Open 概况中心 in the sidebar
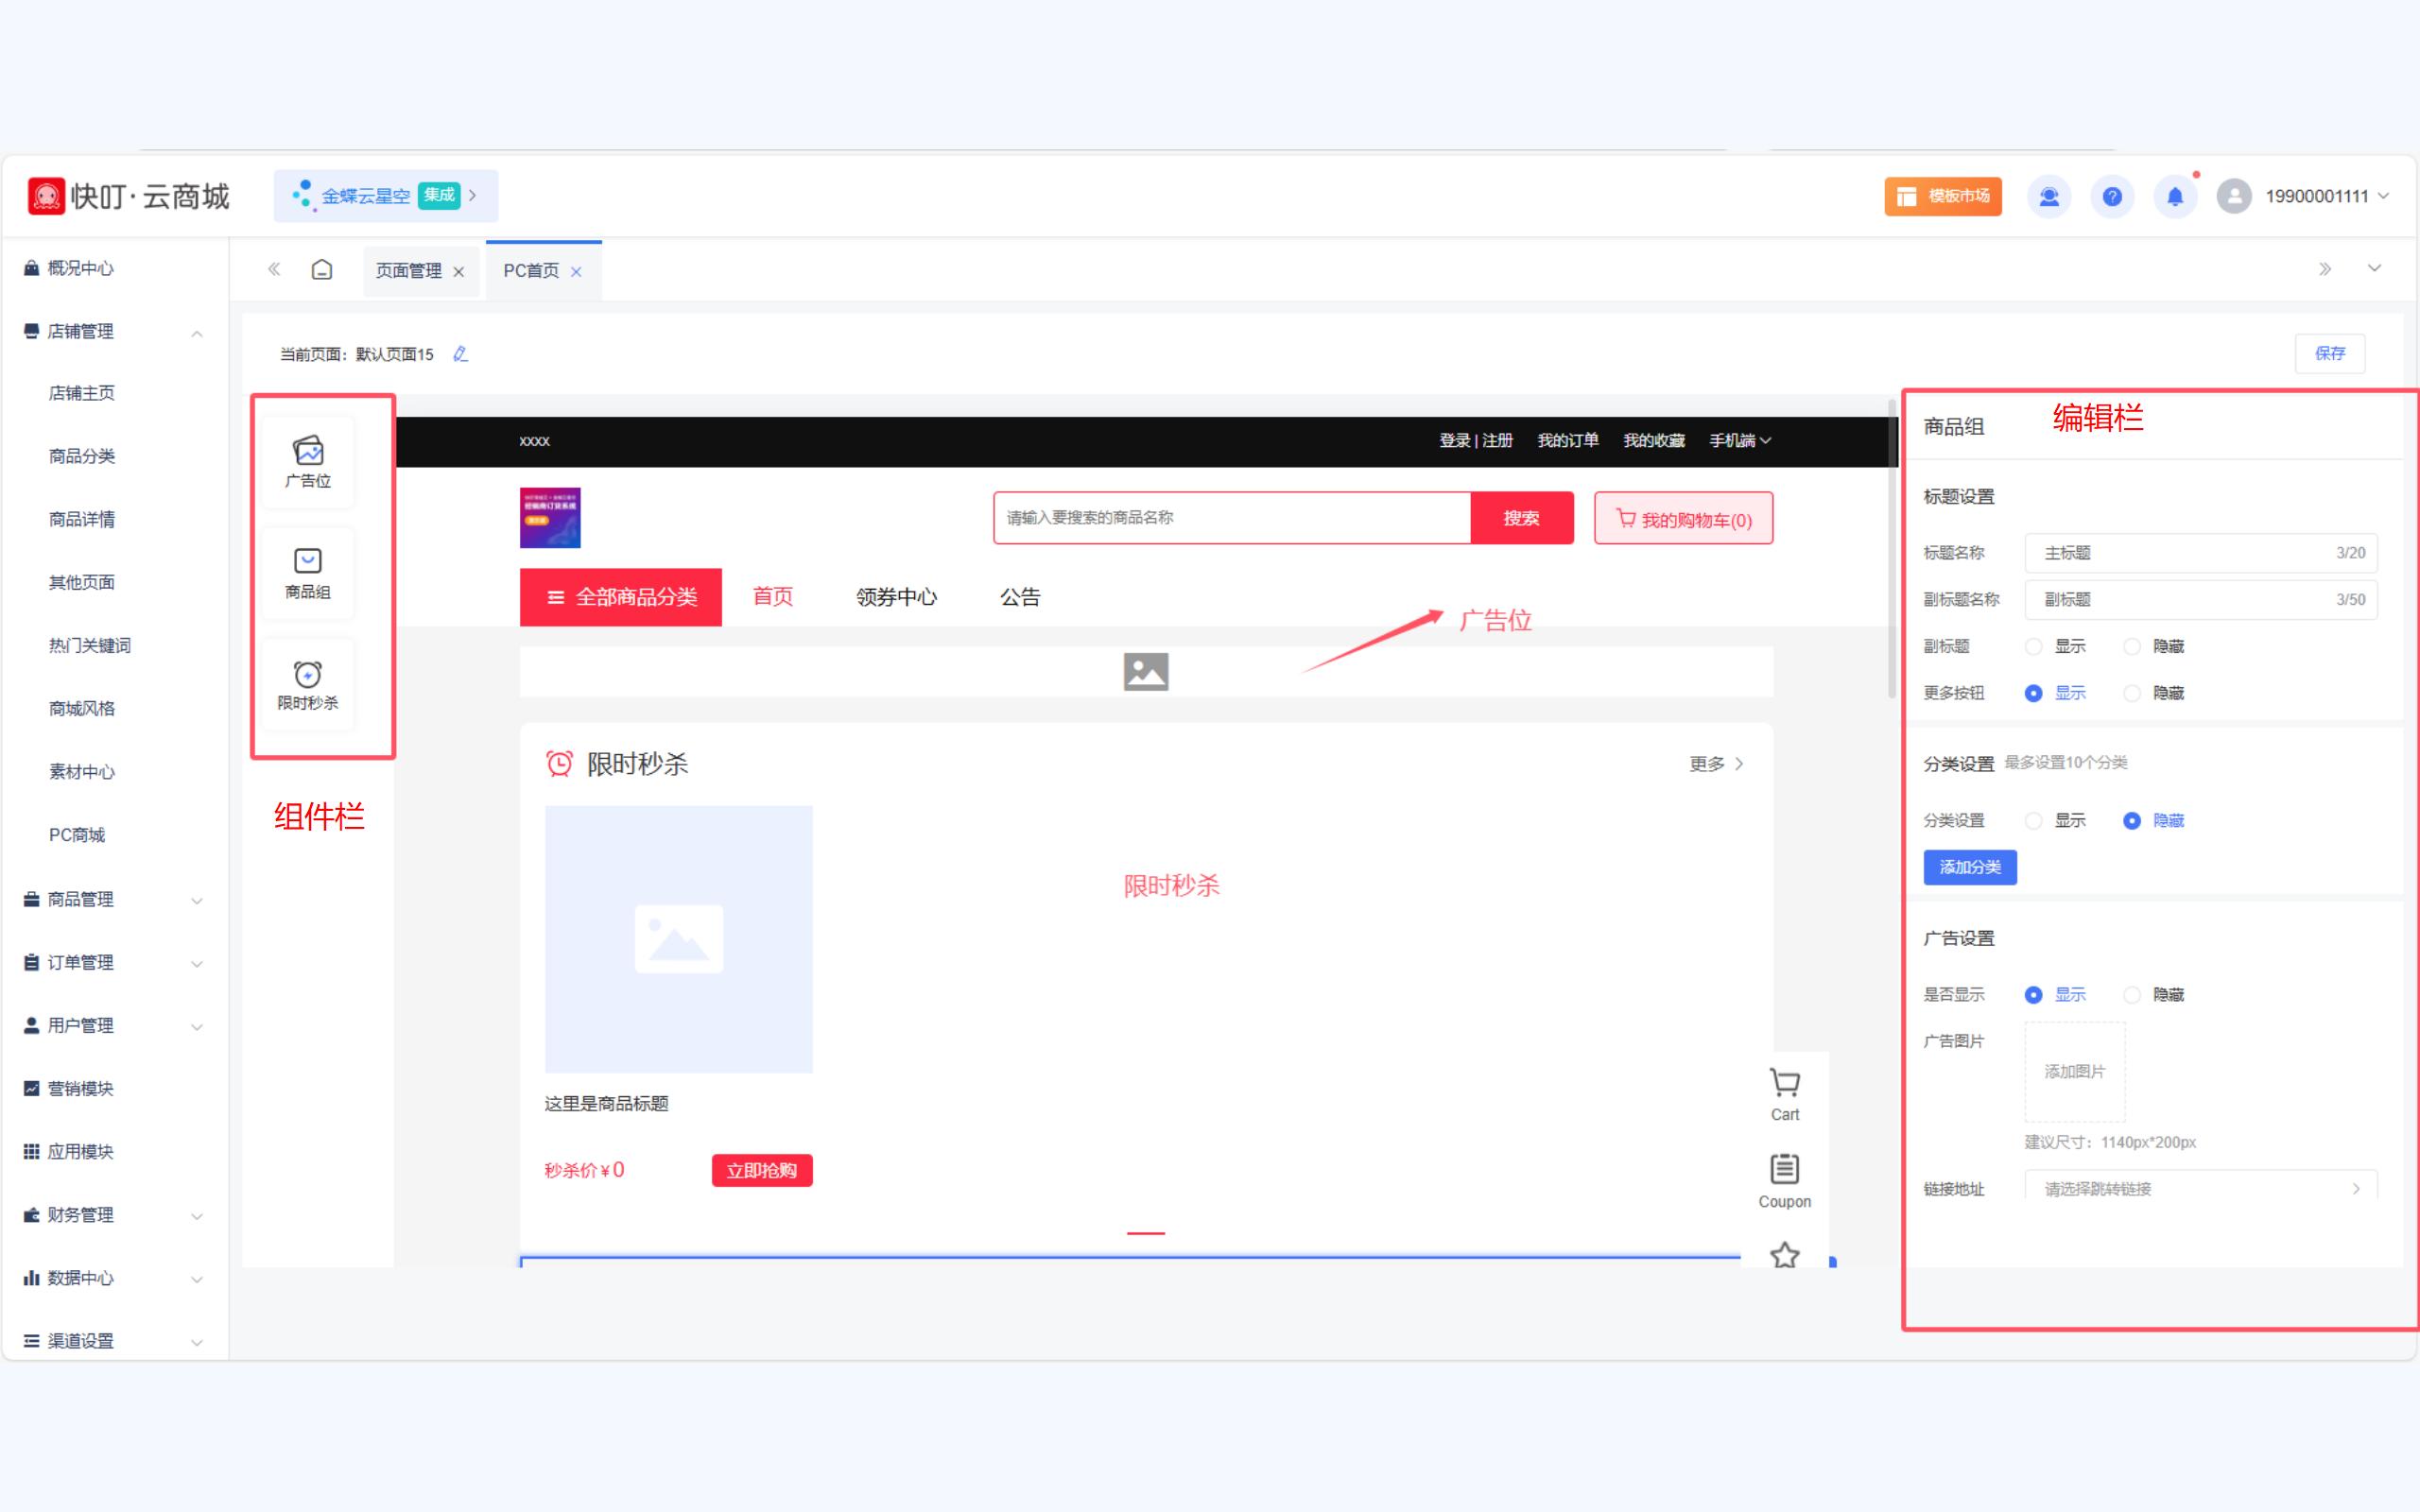The width and height of the screenshot is (2420, 1512). (x=80, y=268)
